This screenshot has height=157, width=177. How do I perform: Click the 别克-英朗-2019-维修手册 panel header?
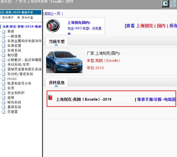pyautogui.click(x=21, y=12)
